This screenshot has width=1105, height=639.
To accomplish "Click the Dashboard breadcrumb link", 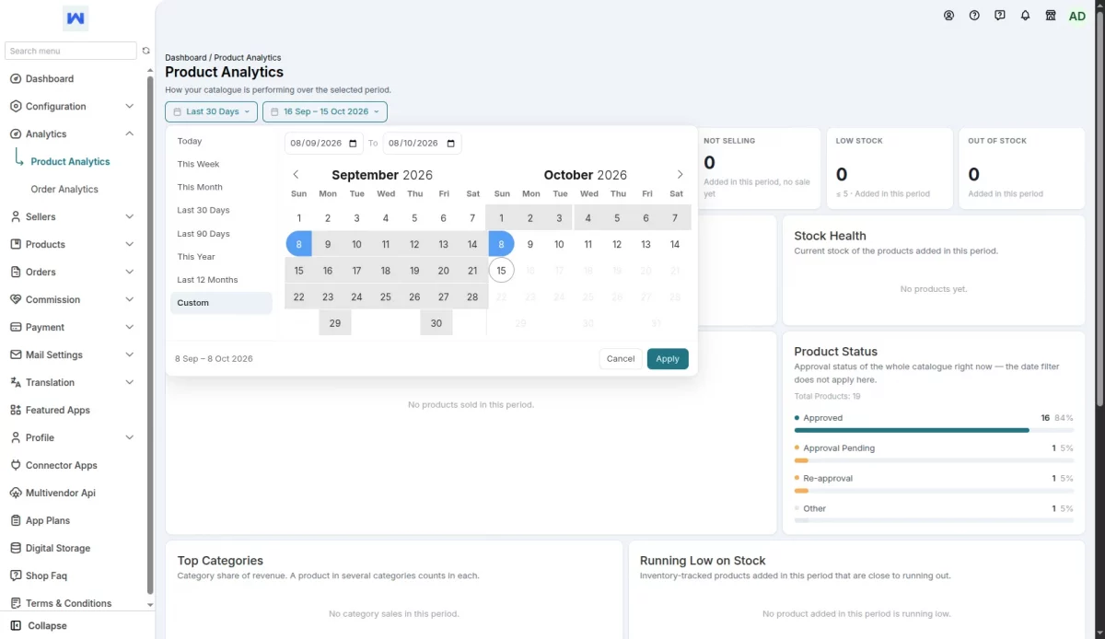I will click(x=186, y=58).
